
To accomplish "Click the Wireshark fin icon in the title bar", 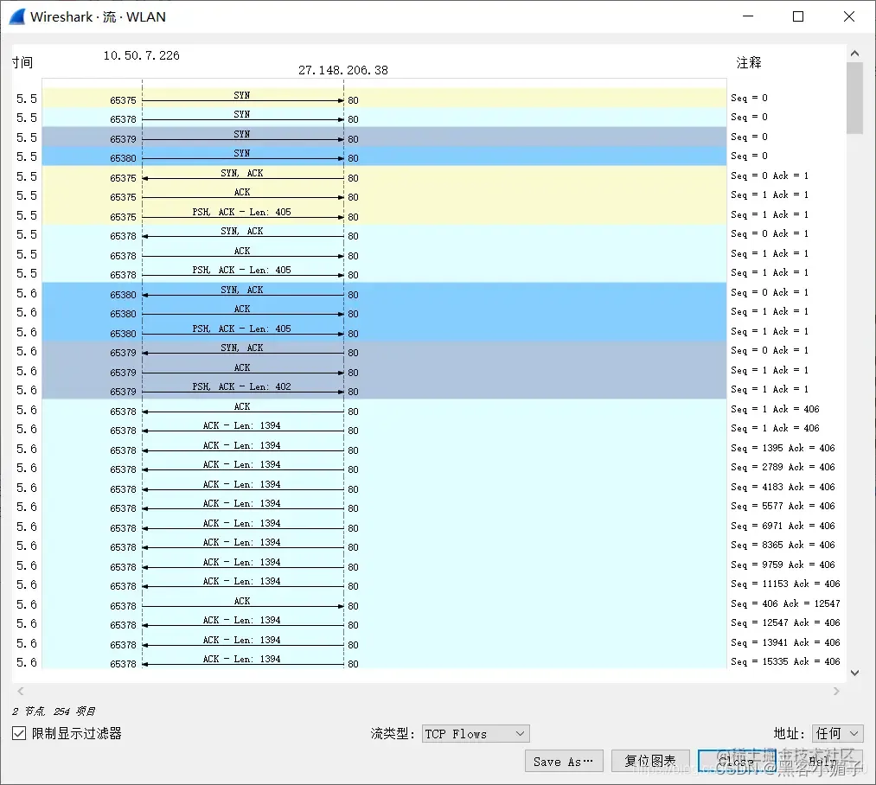I will point(17,16).
